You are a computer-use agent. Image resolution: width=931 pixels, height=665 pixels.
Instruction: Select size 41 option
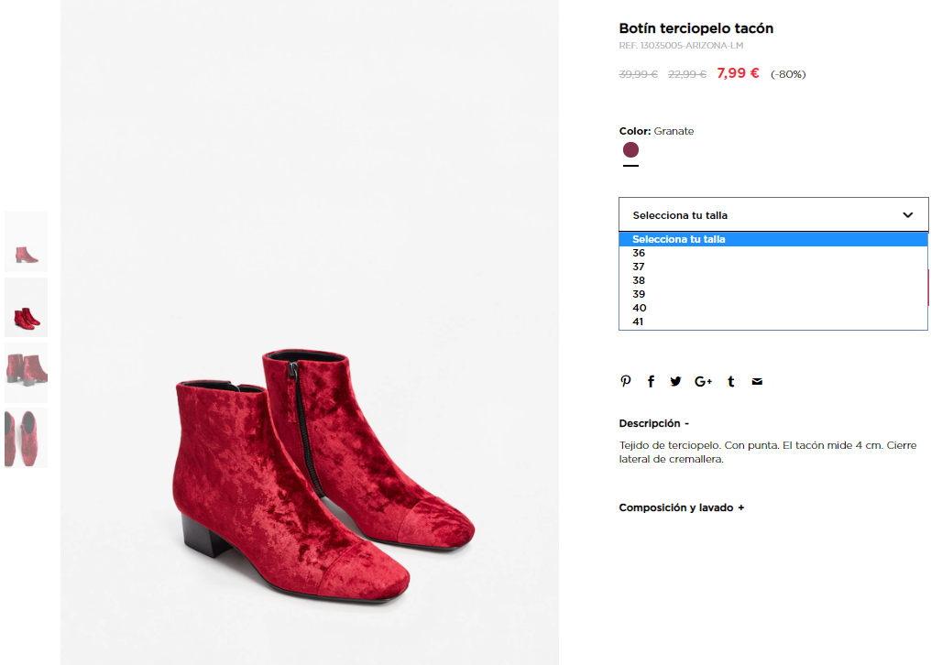click(x=773, y=322)
